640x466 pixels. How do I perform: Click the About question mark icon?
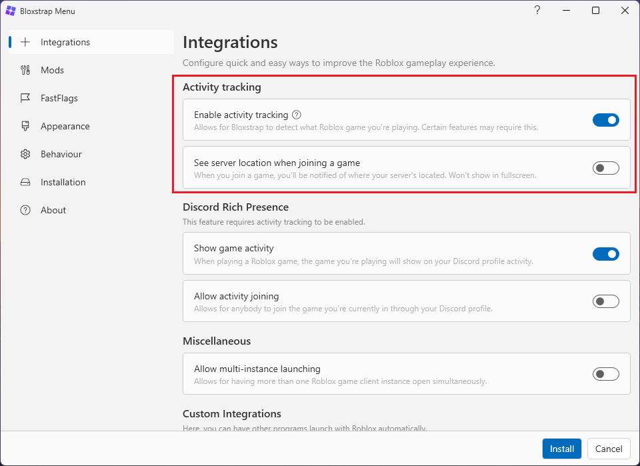click(x=25, y=210)
